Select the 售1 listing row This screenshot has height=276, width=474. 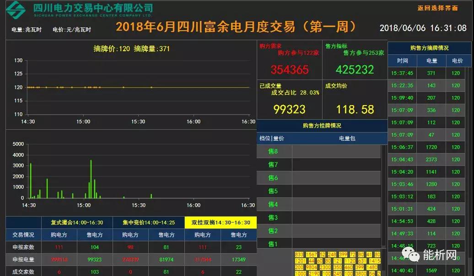(x=273, y=244)
